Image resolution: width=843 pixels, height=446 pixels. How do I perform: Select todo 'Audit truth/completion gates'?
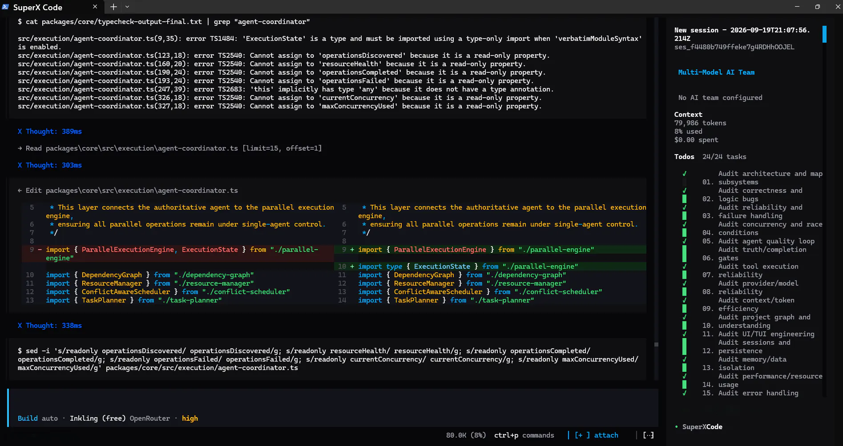(754, 254)
